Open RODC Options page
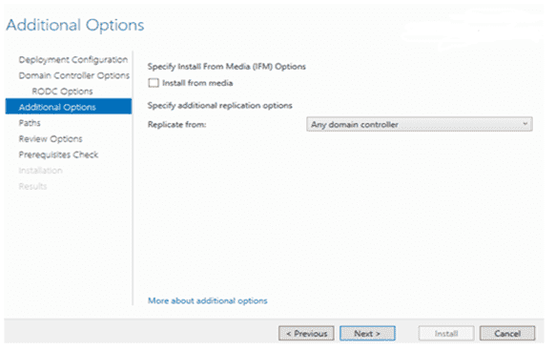The width and height of the screenshot is (556, 350). coord(62,92)
